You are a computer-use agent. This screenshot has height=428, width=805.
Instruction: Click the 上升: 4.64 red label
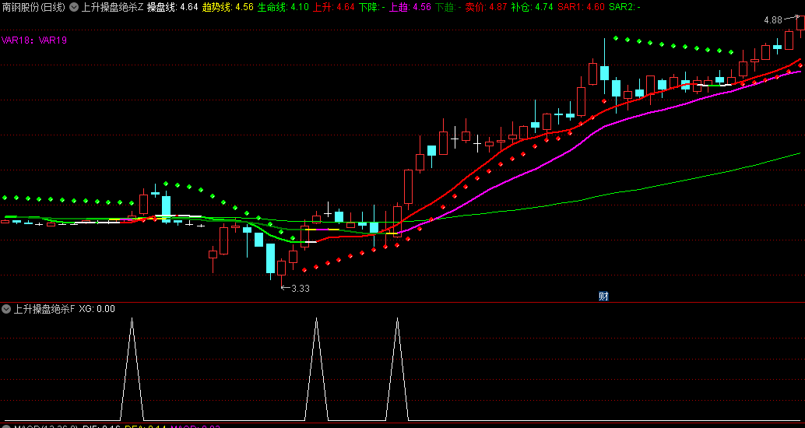pyautogui.click(x=333, y=7)
